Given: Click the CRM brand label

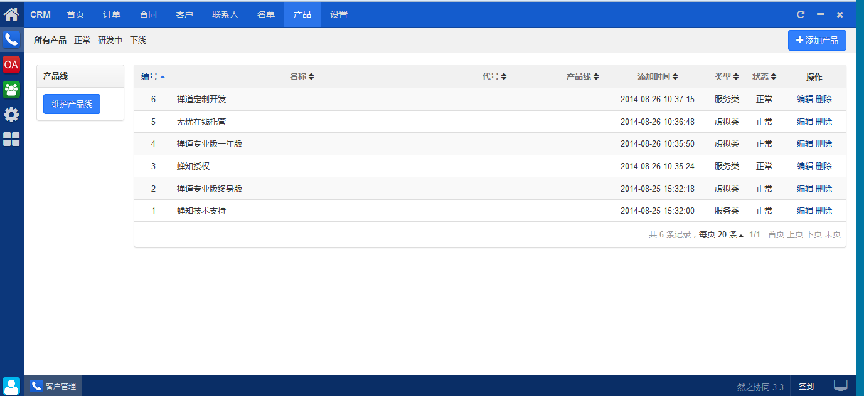Looking at the screenshot, I should click(x=41, y=14).
